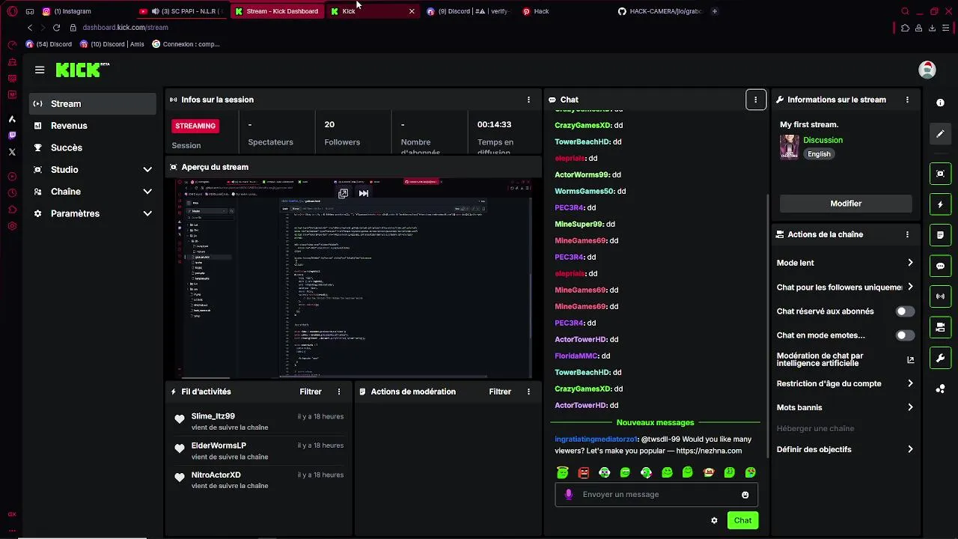The width and height of the screenshot is (958, 539).
Task: Click the Modifier button
Action: click(x=846, y=204)
